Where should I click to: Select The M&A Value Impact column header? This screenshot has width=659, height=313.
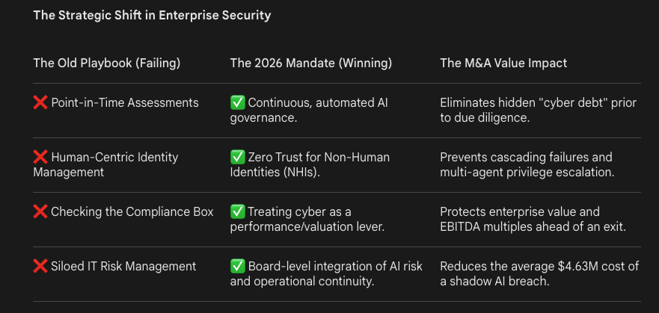coord(503,63)
